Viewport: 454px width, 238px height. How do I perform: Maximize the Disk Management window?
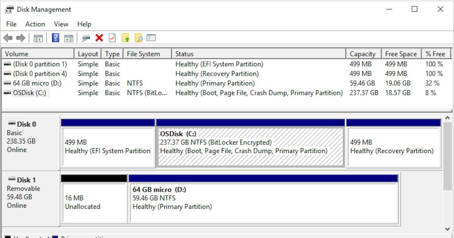click(x=415, y=9)
